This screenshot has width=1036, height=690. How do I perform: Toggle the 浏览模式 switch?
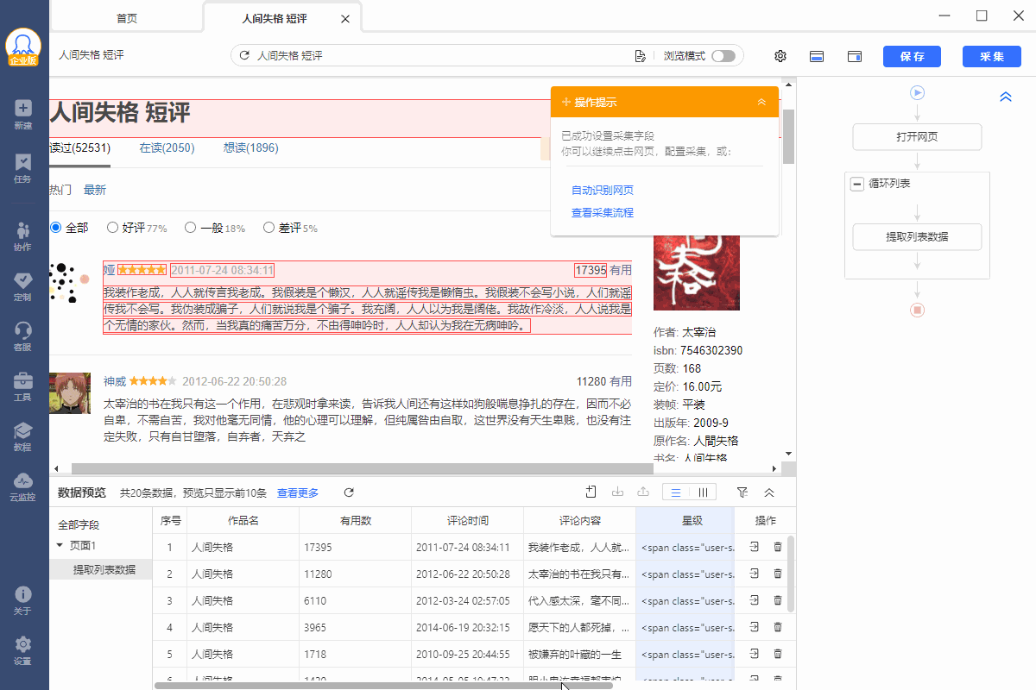point(723,56)
